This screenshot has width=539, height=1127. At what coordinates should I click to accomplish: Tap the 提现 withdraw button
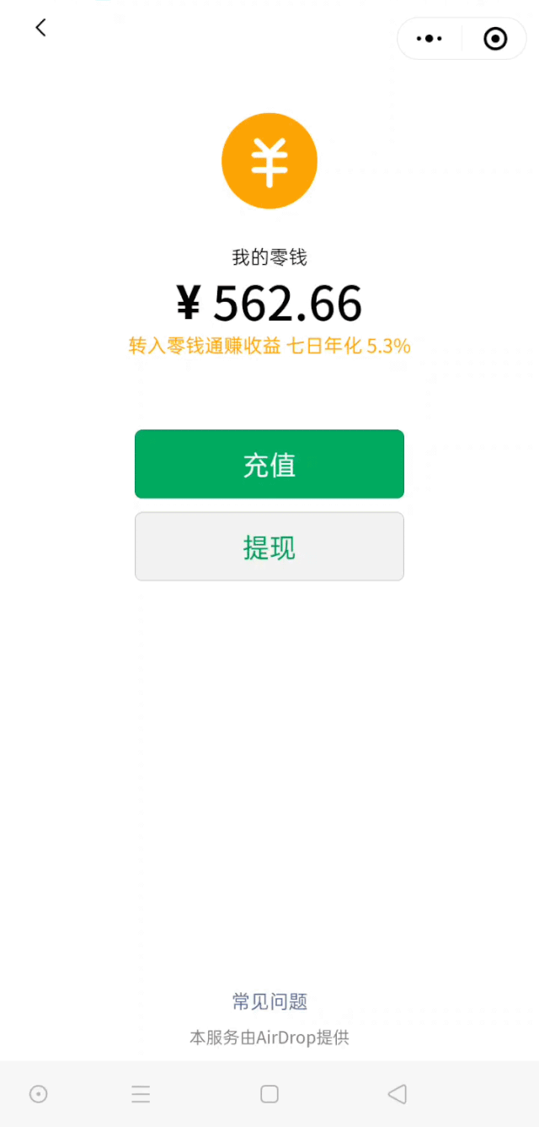269,547
